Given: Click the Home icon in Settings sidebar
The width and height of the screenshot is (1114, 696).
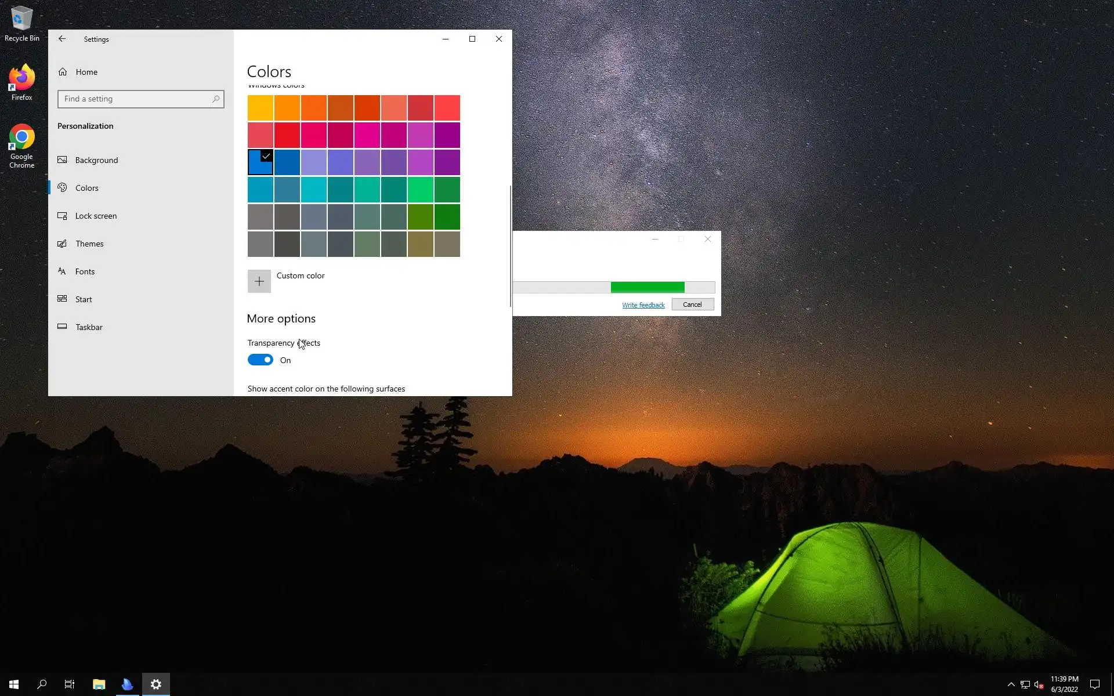Looking at the screenshot, I should [63, 72].
